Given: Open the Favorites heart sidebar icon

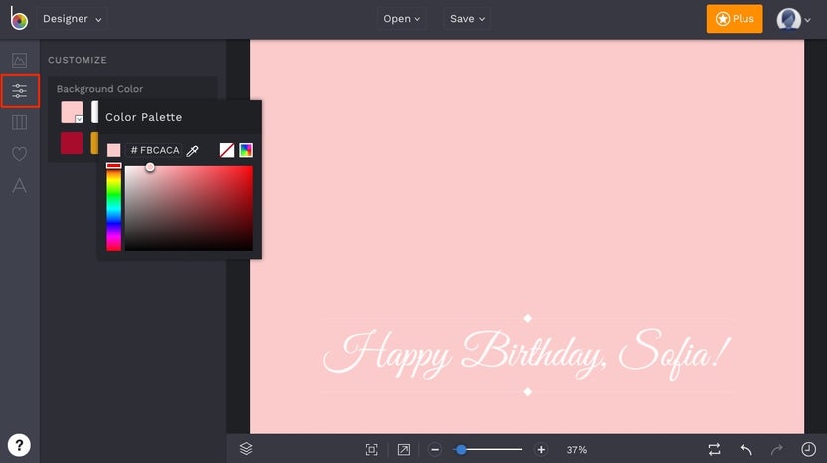Looking at the screenshot, I should tap(19, 154).
